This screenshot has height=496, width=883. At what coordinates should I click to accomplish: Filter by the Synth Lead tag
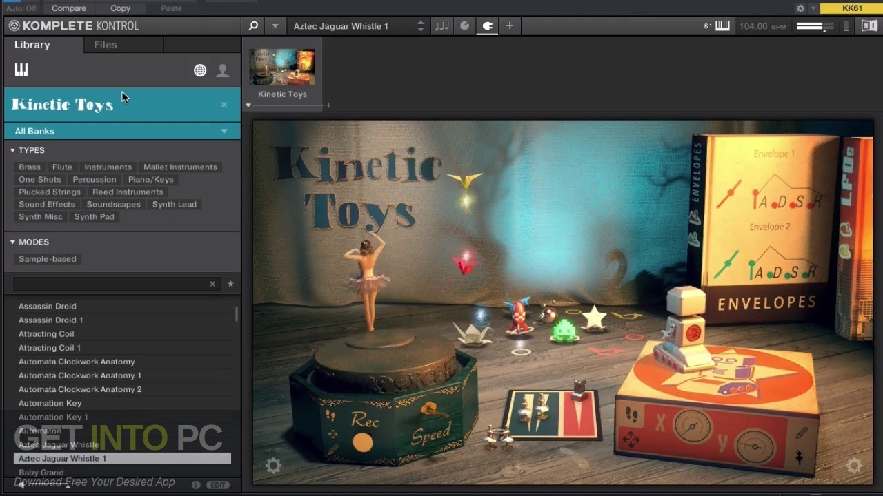[175, 204]
